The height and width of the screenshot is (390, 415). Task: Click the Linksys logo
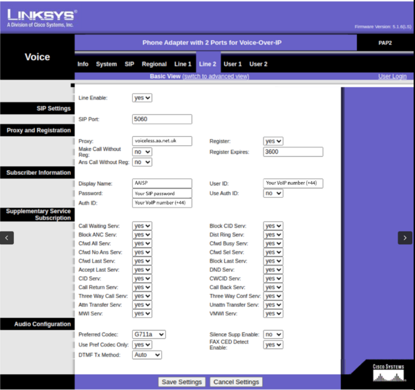click(x=40, y=17)
